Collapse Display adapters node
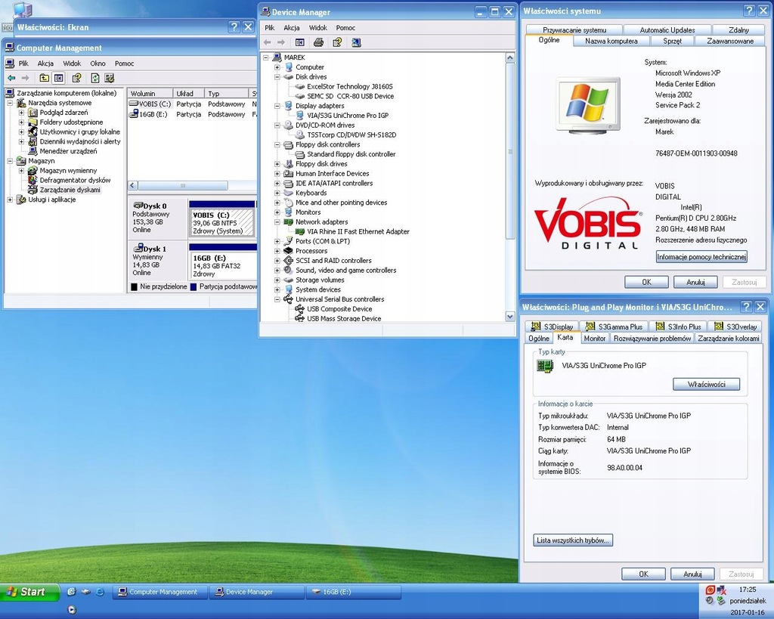The width and height of the screenshot is (774, 619). point(277,106)
